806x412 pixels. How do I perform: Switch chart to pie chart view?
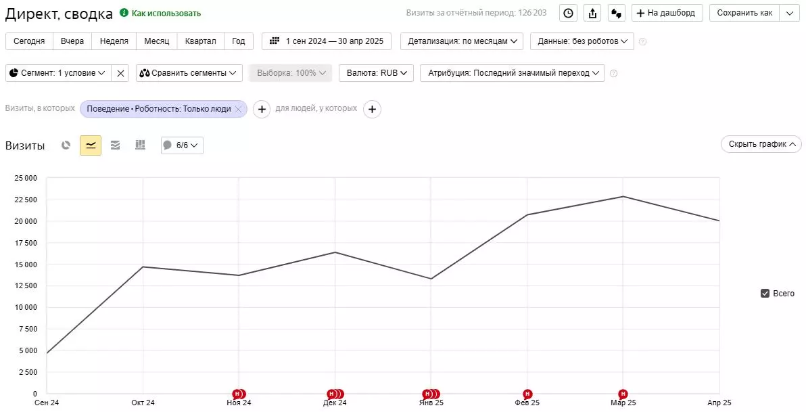click(66, 145)
